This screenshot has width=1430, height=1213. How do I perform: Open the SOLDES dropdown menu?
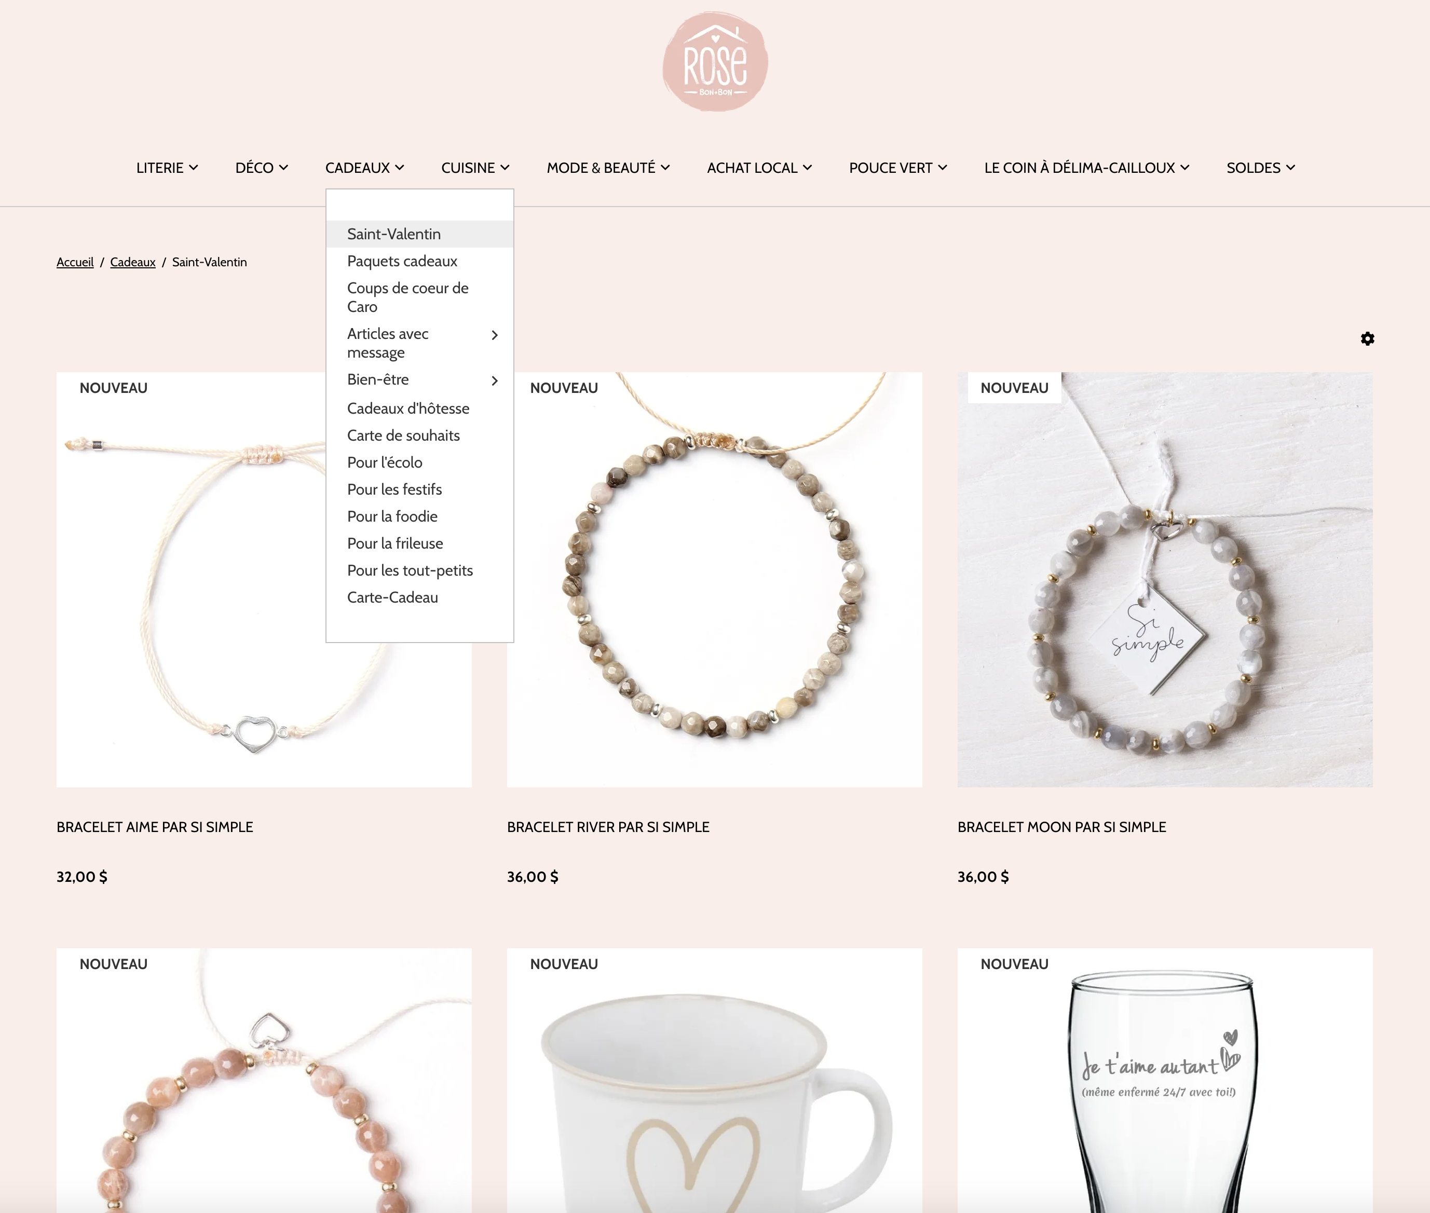tap(1260, 168)
